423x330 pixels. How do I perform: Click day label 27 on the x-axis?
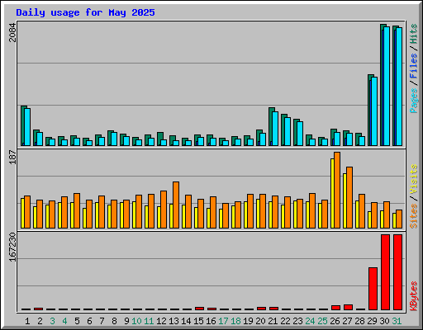point(347,321)
